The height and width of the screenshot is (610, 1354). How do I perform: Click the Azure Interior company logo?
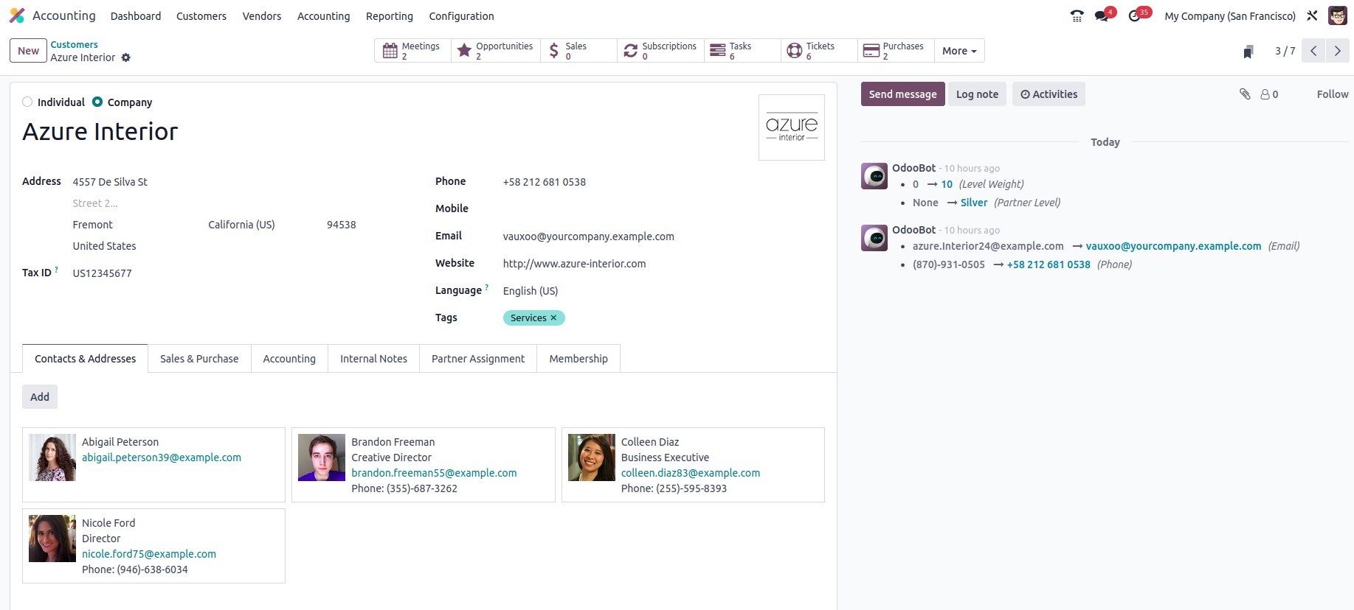(x=792, y=127)
